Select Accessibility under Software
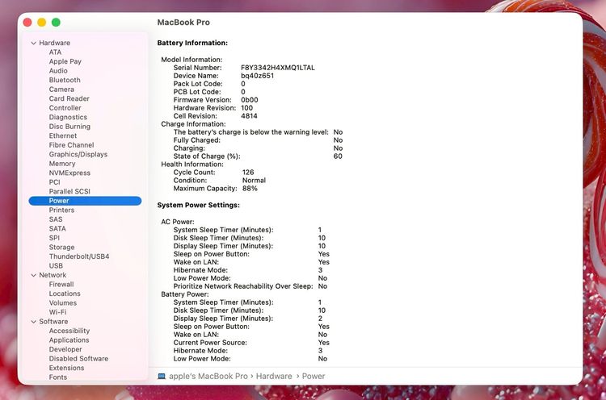 point(69,331)
